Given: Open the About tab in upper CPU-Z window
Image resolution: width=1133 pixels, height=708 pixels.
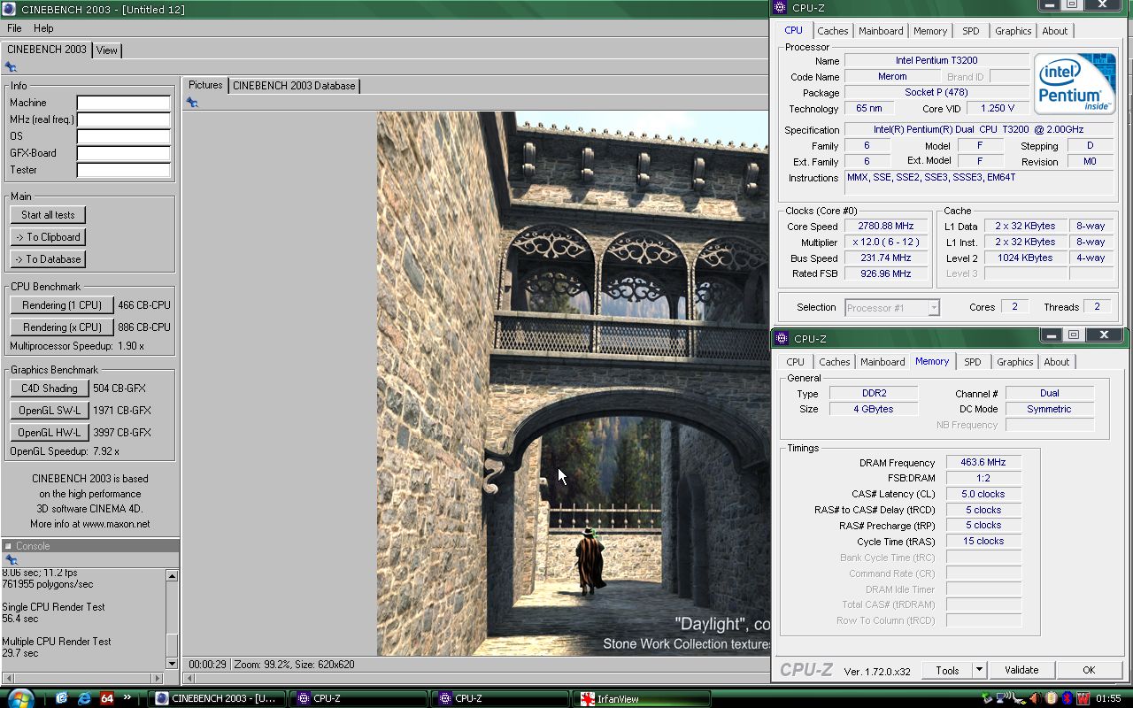Looking at the screenshot, I should (x=1054, y=31).
